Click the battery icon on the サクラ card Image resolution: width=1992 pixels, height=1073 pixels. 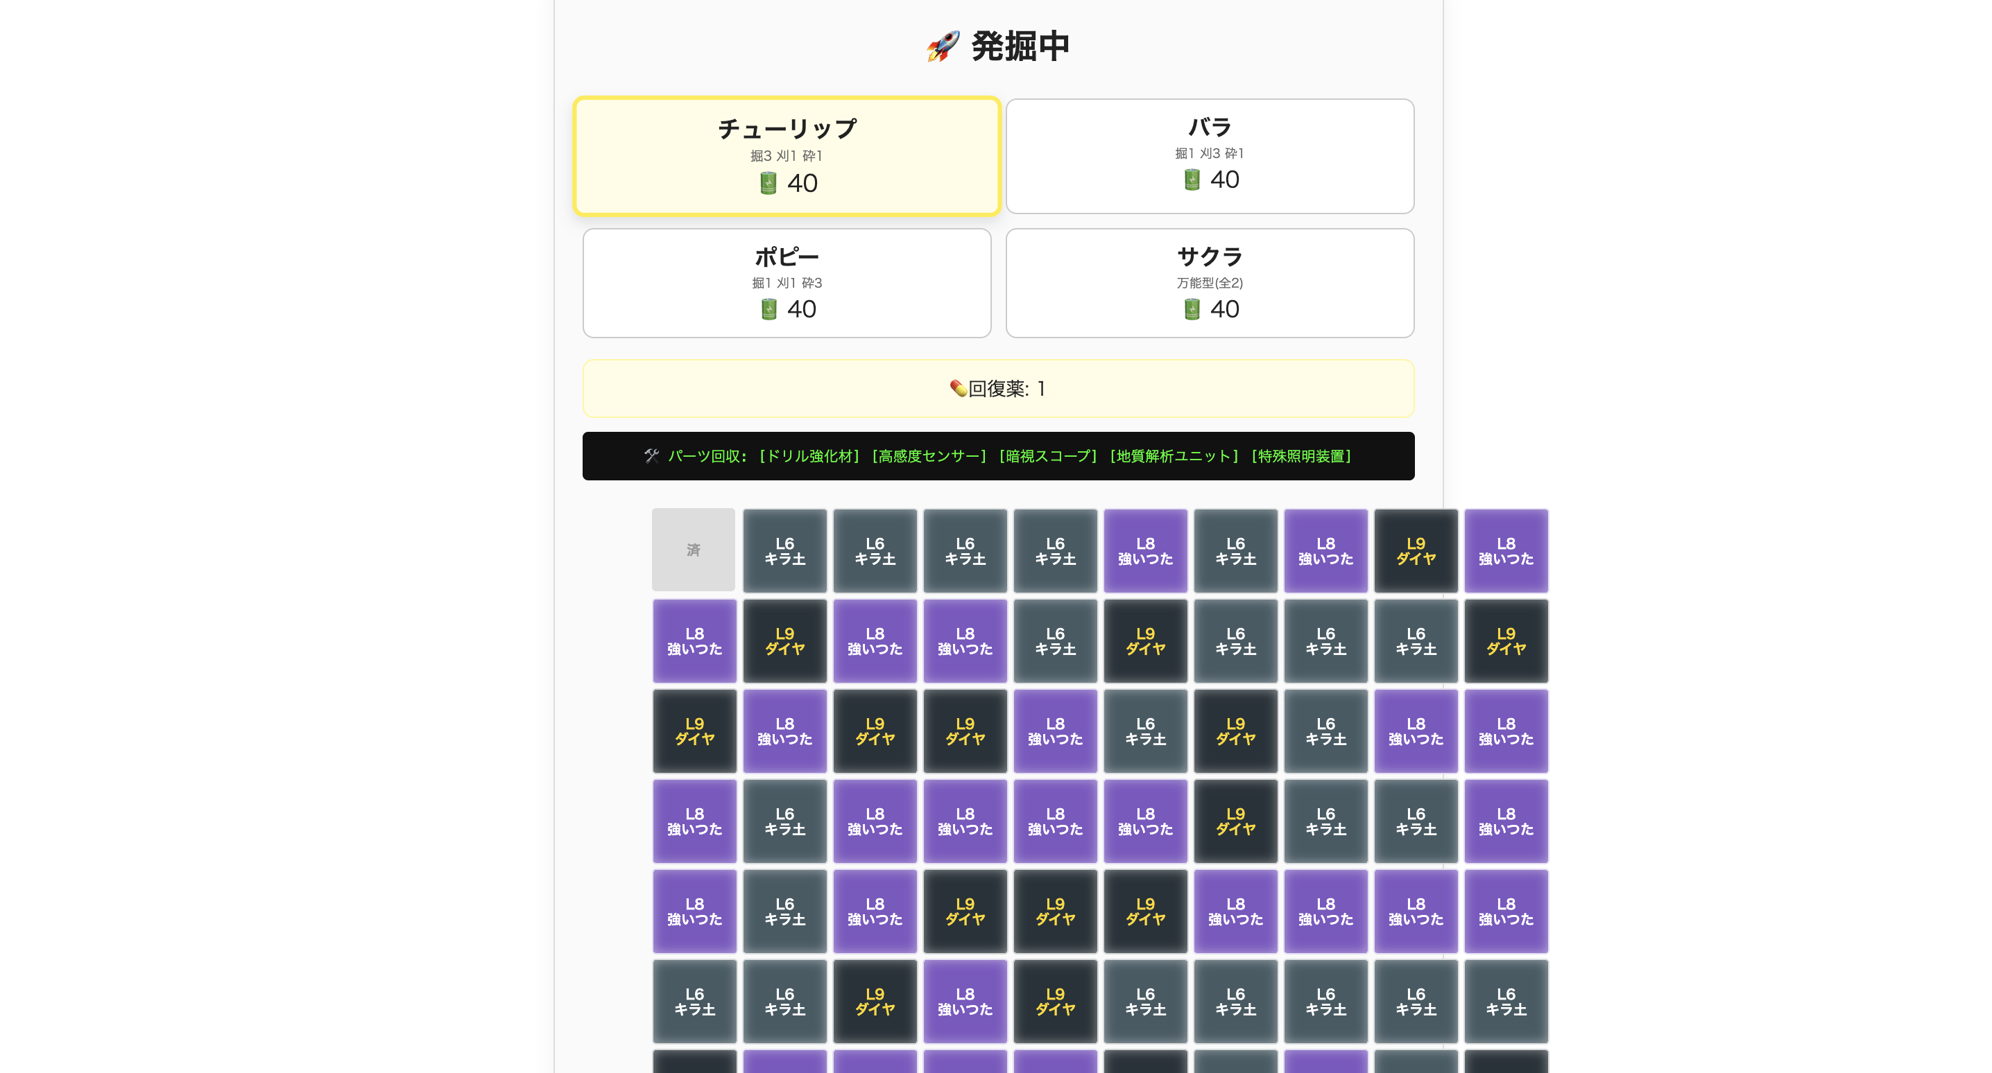point(1191,308)
